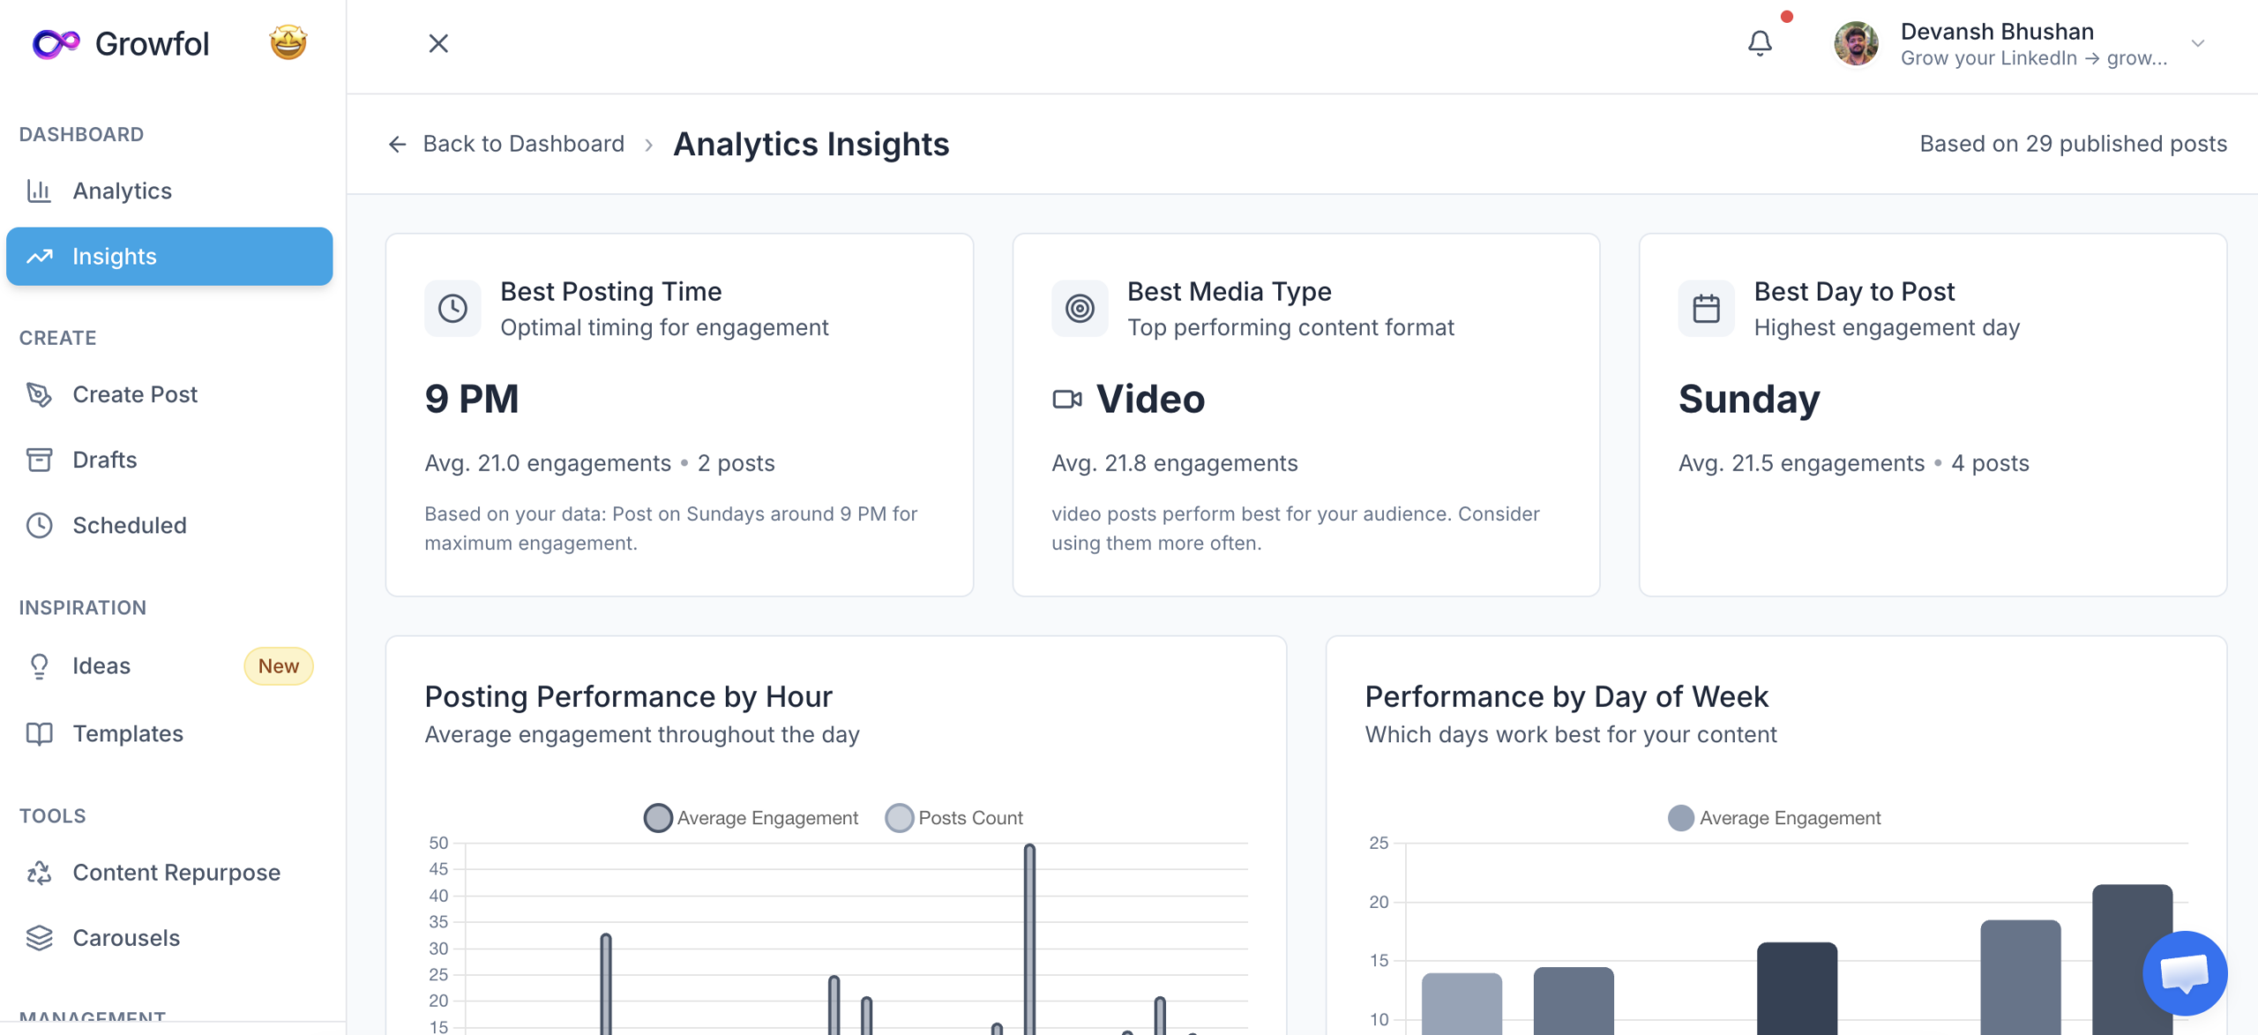2258x1035 pixels.
Task: Click the Back to Dashboard breadcrumb
Action: (x=524, y=143)
